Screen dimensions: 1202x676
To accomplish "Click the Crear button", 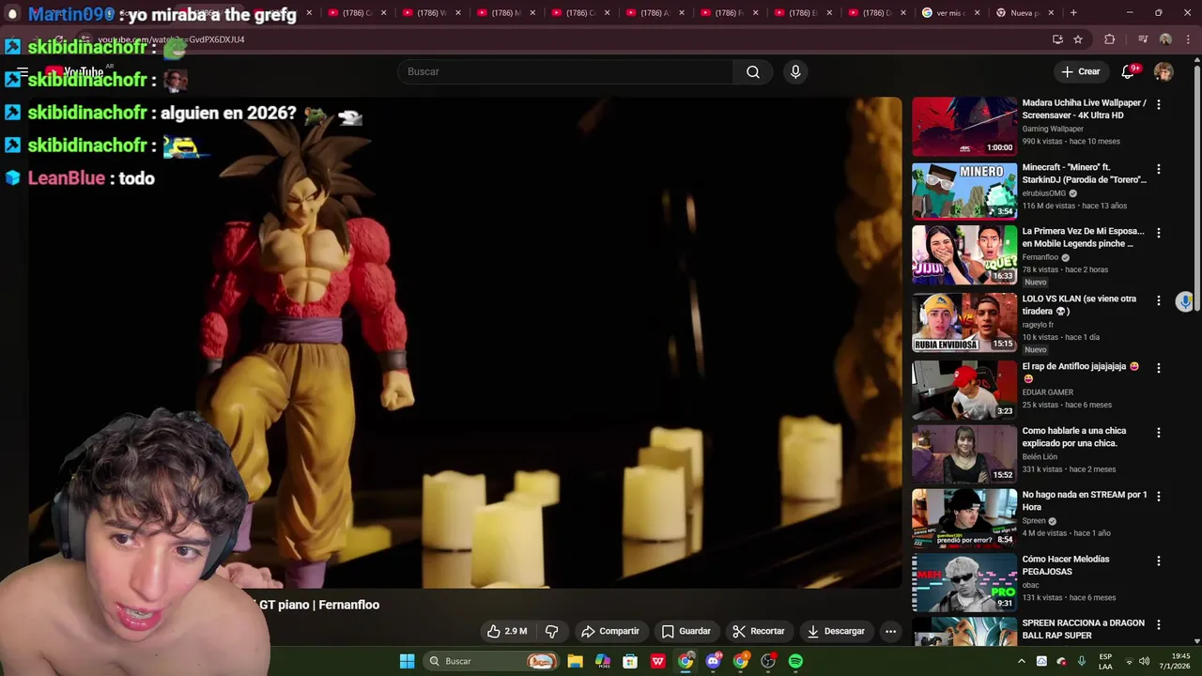I will point(1080,72).
